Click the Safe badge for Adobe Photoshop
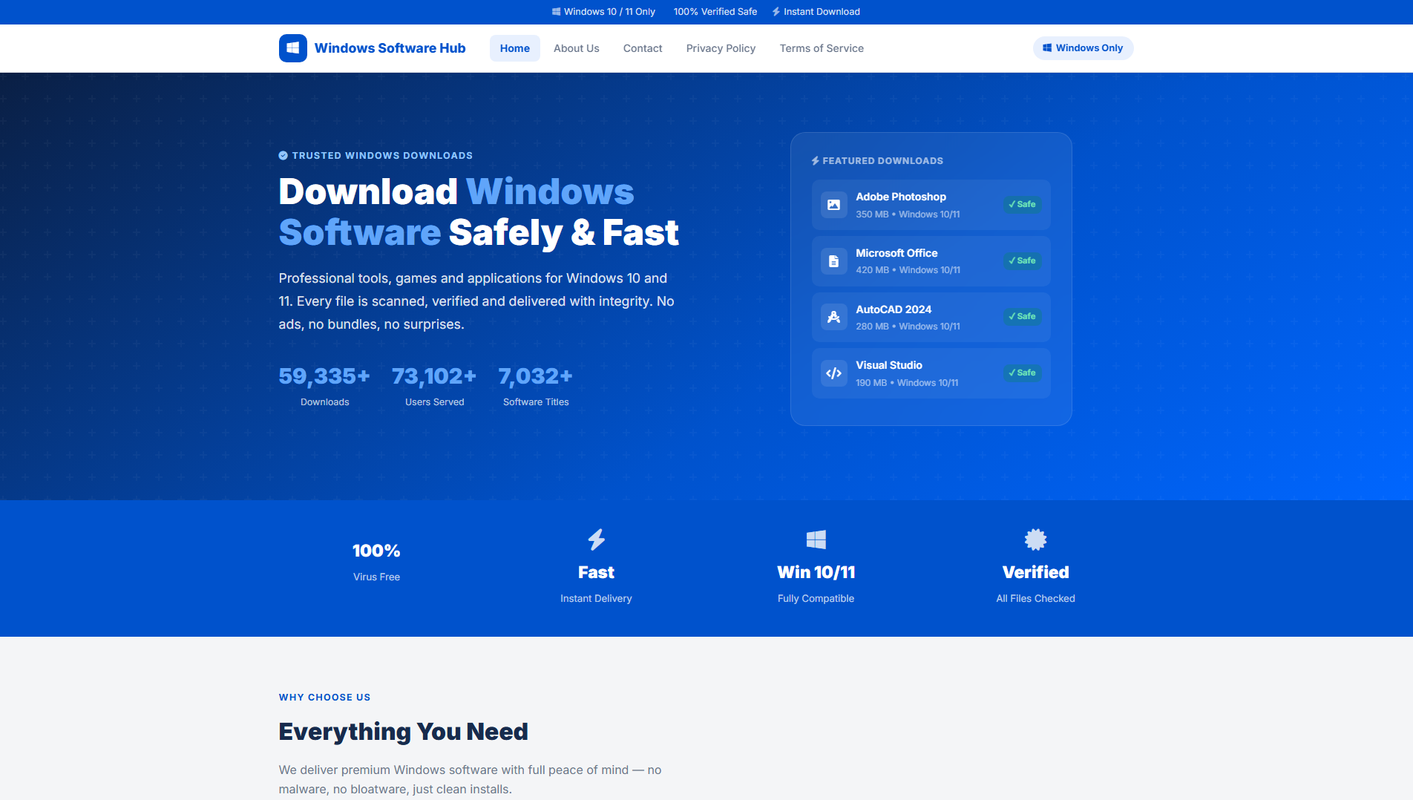The height and width of the screenshot is (800, 1413). pos(1023,205)
